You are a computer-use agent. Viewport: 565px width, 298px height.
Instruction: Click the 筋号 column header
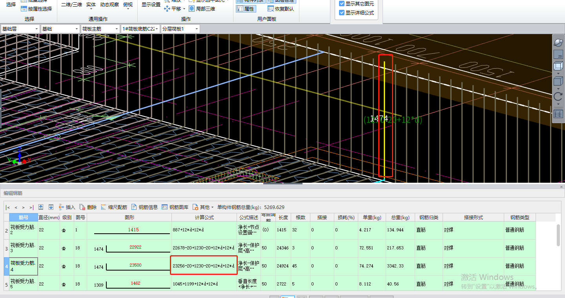click(x=24, y=217)
